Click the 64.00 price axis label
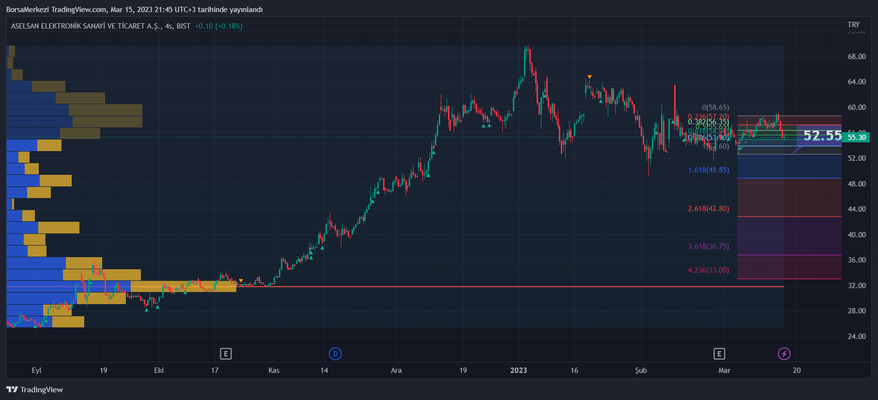878x400 pixels. click(857, 82)
